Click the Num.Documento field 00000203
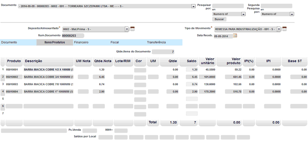The height and width of the screenshot is (141, 308). tap(73, 36)
